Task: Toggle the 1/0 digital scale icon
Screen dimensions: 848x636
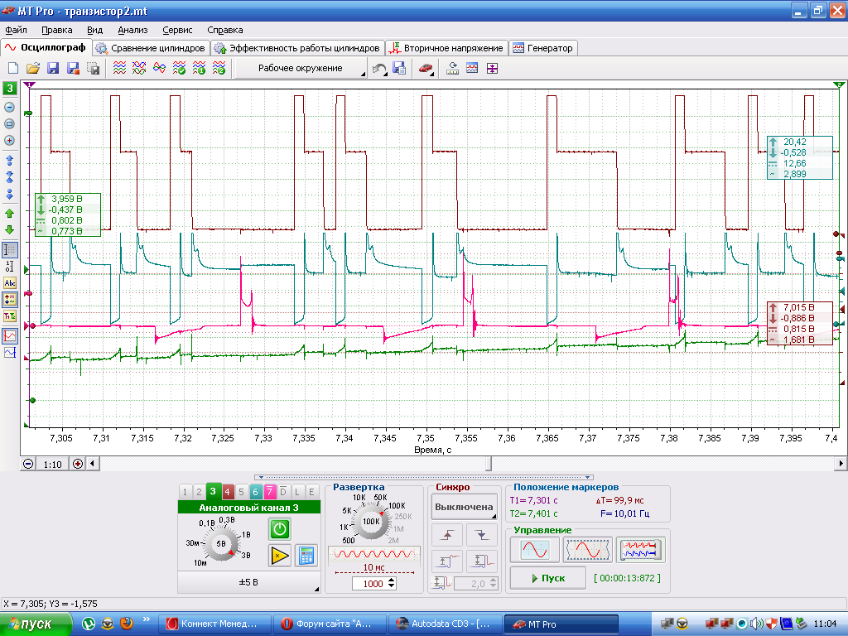Action: tap(10, 266)
